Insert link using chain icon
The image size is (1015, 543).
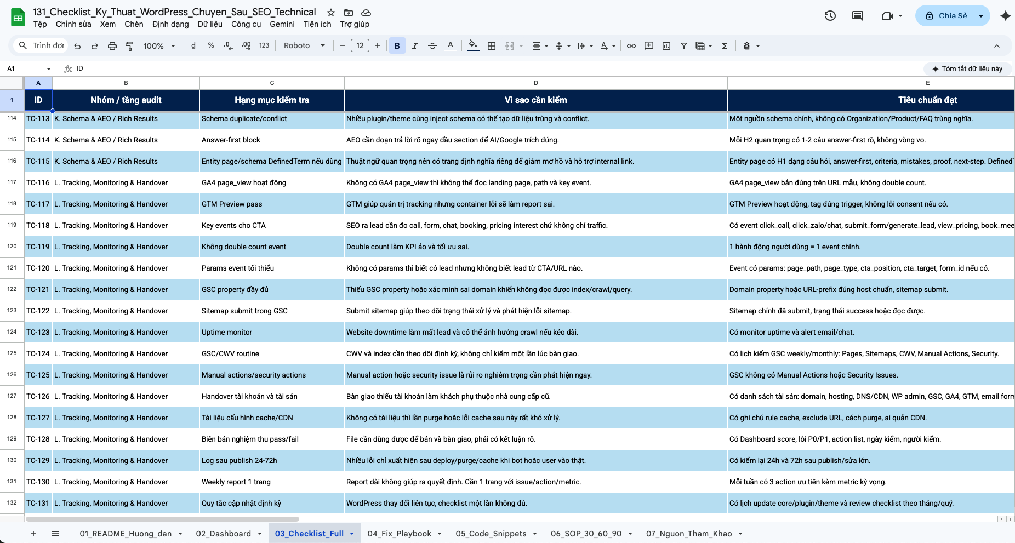point(631,46)
